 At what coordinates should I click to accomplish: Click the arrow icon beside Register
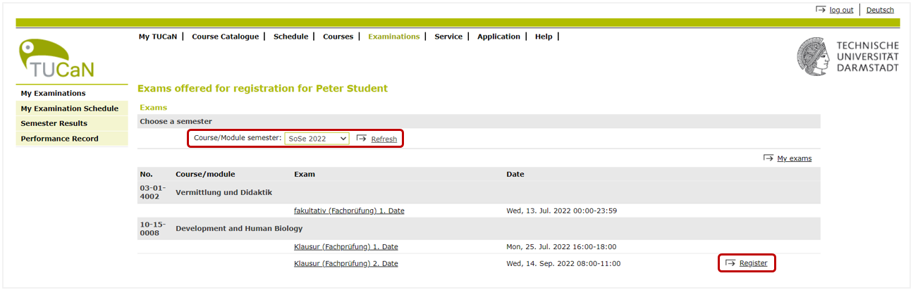tap(730, 263)
